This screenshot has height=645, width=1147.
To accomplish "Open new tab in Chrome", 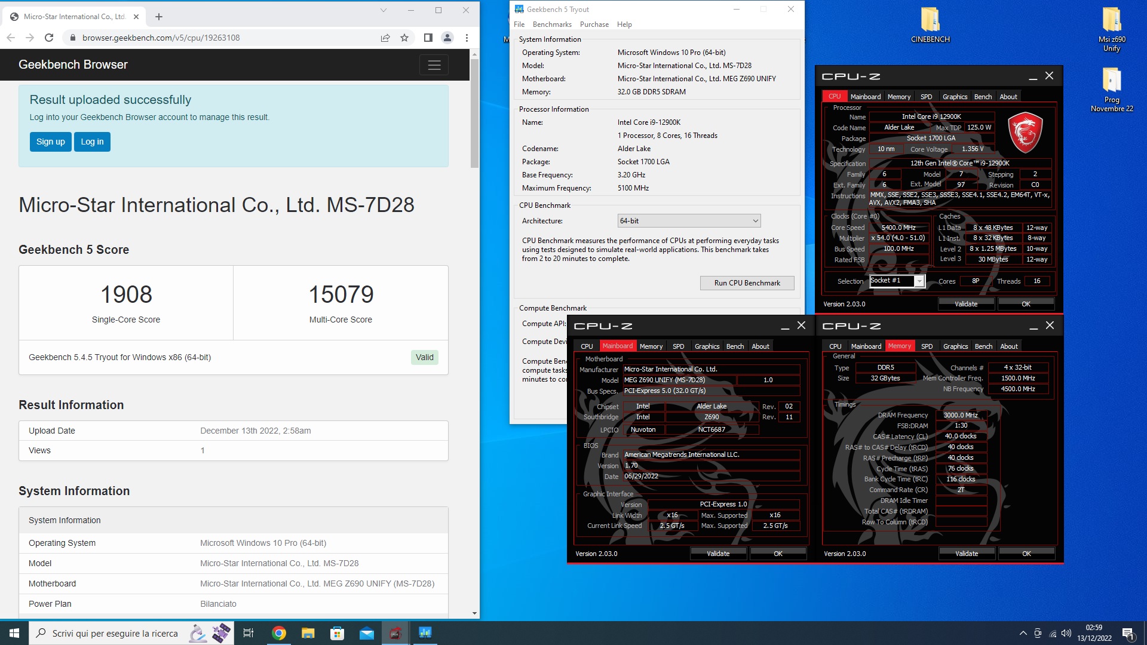I will coord(159,17).
